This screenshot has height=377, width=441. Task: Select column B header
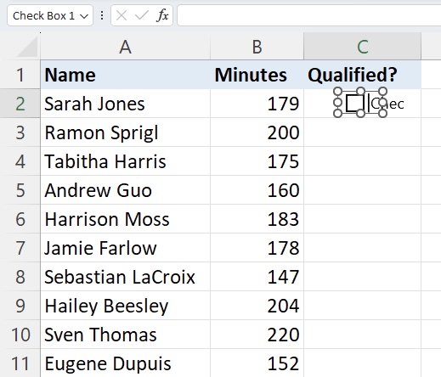[257, 47]
